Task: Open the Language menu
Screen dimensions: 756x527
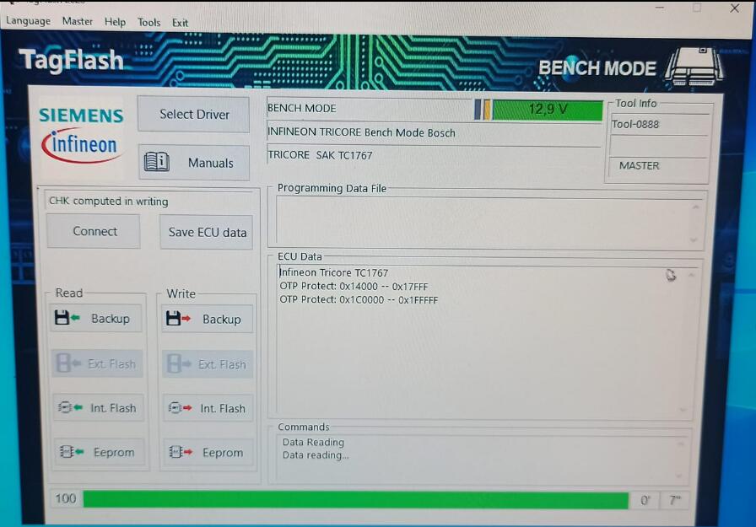Action: [x=29, y=21]
